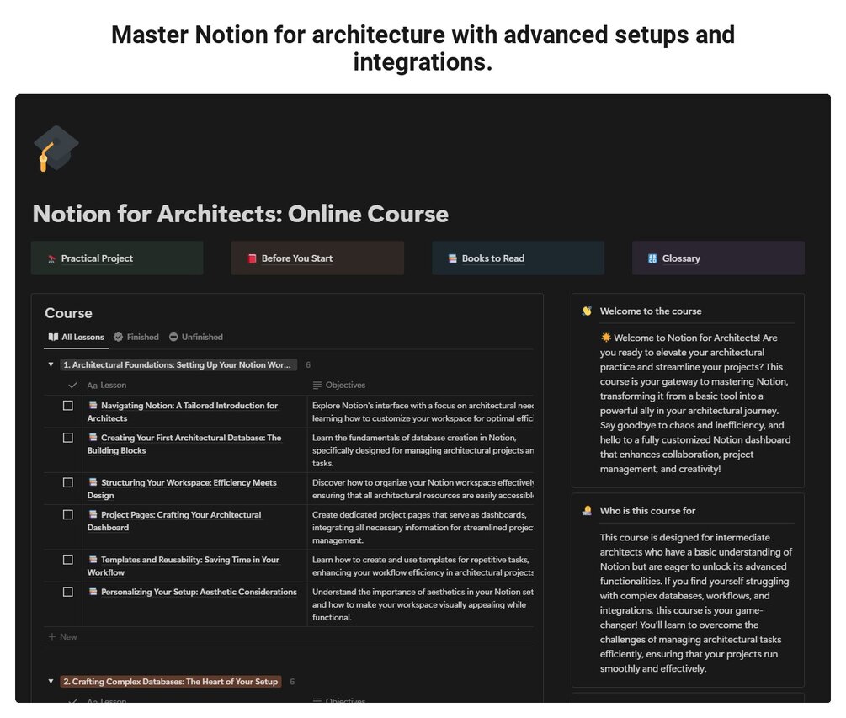This screenshot has width=846, height=718.
Task: Open Project Pages: Crafting Your Architectural Dashboard
Action: [x=174, y=521]
